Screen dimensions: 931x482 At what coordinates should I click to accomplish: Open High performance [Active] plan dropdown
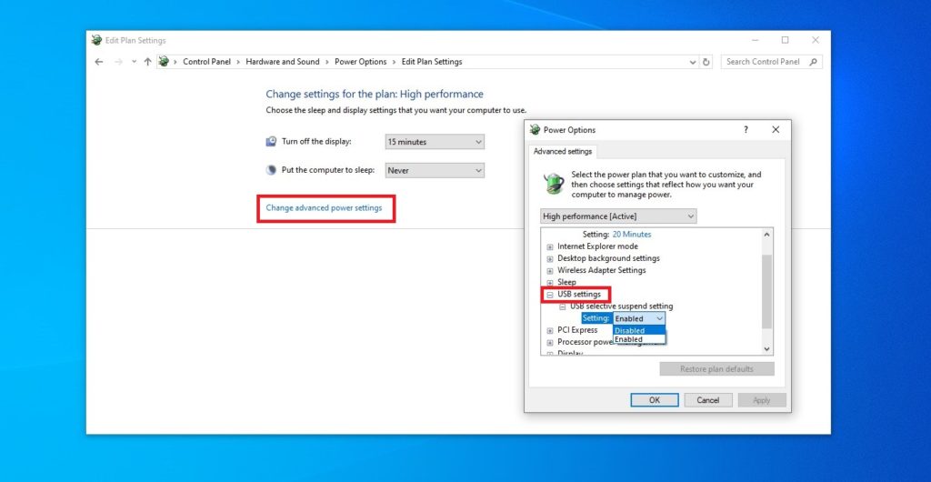click(x=618, y=216)
